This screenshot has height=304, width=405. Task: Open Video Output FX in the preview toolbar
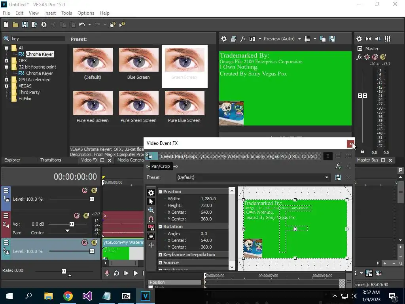[x=243, y=39]
